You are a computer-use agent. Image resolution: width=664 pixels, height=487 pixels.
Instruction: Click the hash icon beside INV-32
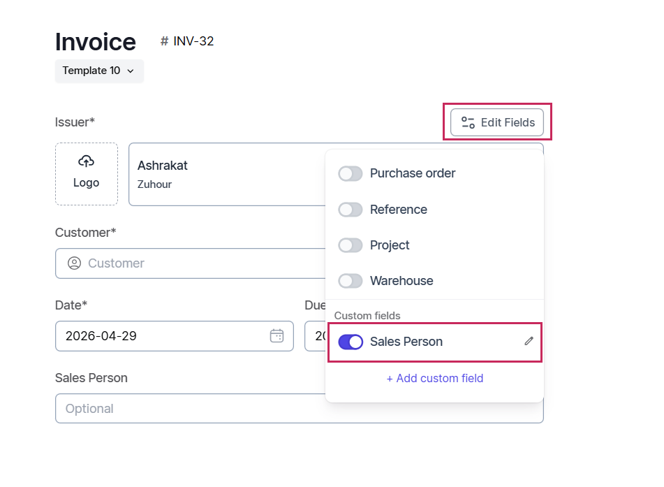(164, 41)
